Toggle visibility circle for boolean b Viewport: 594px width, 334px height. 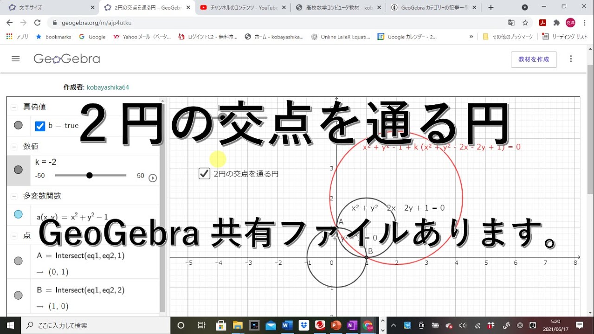[x=18, y=125]
